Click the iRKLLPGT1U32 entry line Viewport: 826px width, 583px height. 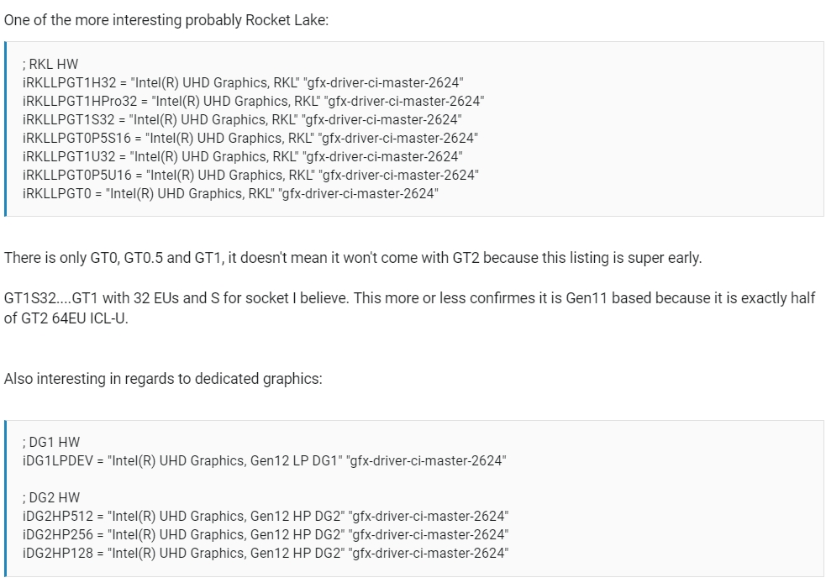click(242, 156)
